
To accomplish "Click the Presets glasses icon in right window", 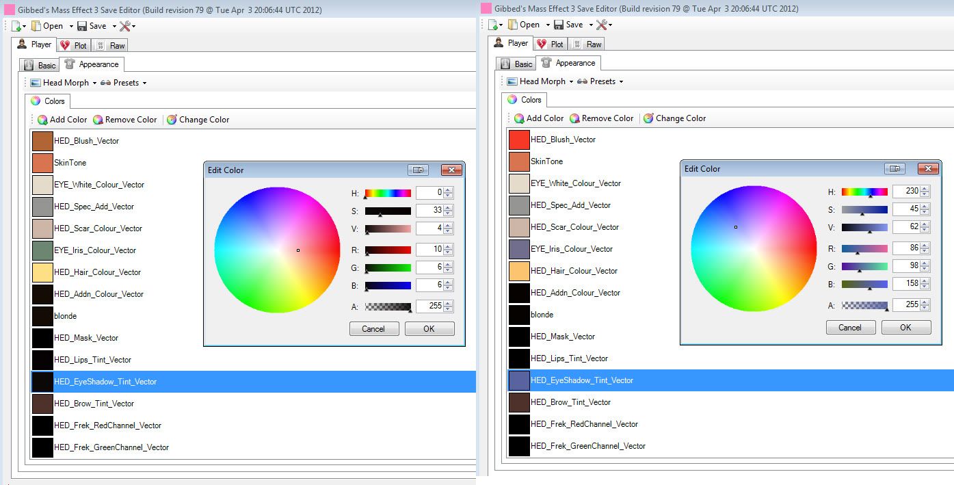I will [x=583, y=81].
